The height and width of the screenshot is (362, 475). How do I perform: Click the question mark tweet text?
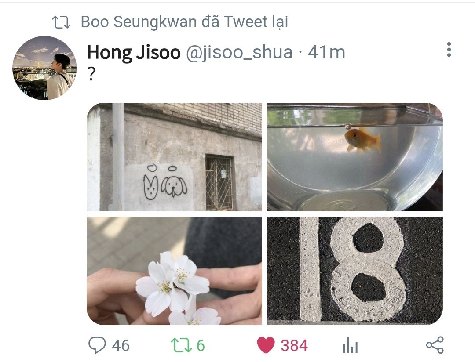click(x=91, y=74)
